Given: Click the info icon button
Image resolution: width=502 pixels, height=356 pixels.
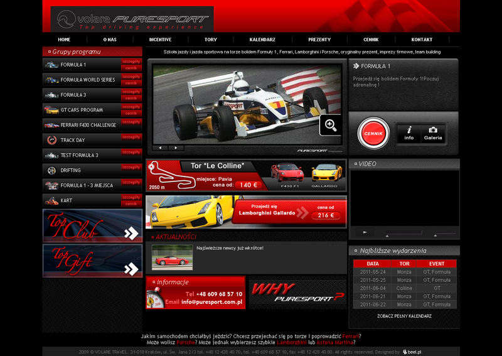Looking at the screenshot, I should tap(409, 133).
